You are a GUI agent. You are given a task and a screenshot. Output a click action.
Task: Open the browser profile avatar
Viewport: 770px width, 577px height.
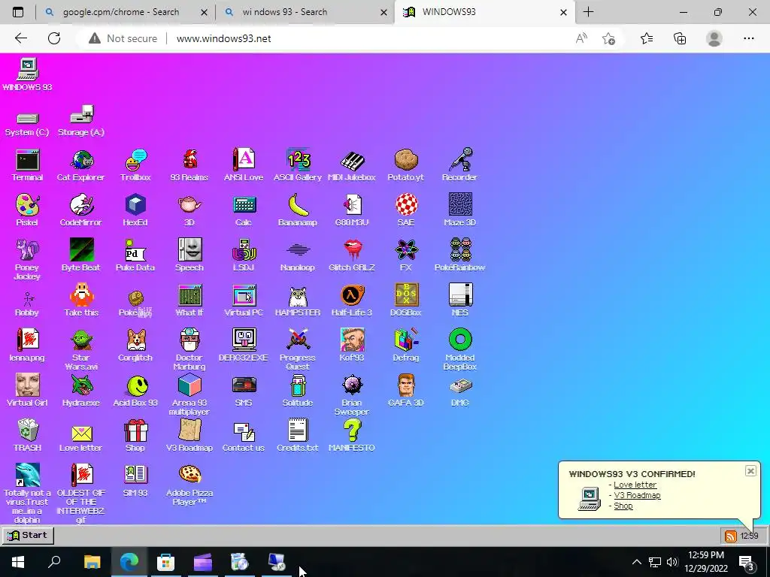point(714,38)
